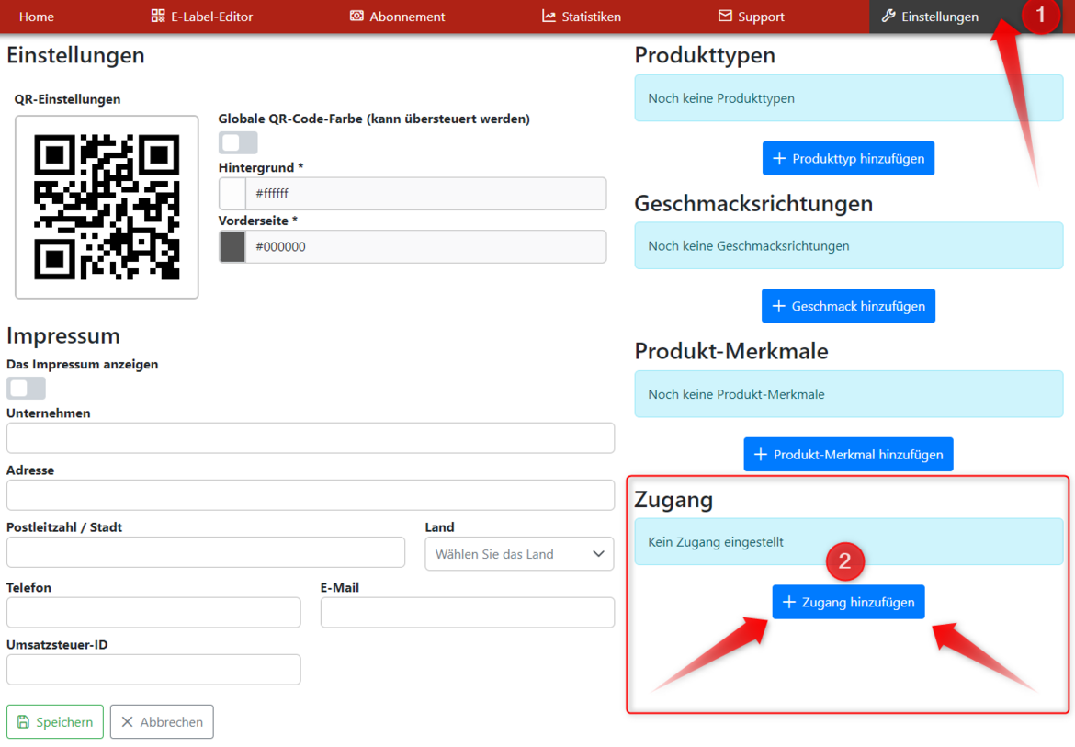Click the 'Noch keine Produkt-Merkmale' notice
Viewport: 1075px width, 747px height.
point(849,394)
